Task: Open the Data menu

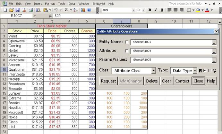Action: point(72,4)
